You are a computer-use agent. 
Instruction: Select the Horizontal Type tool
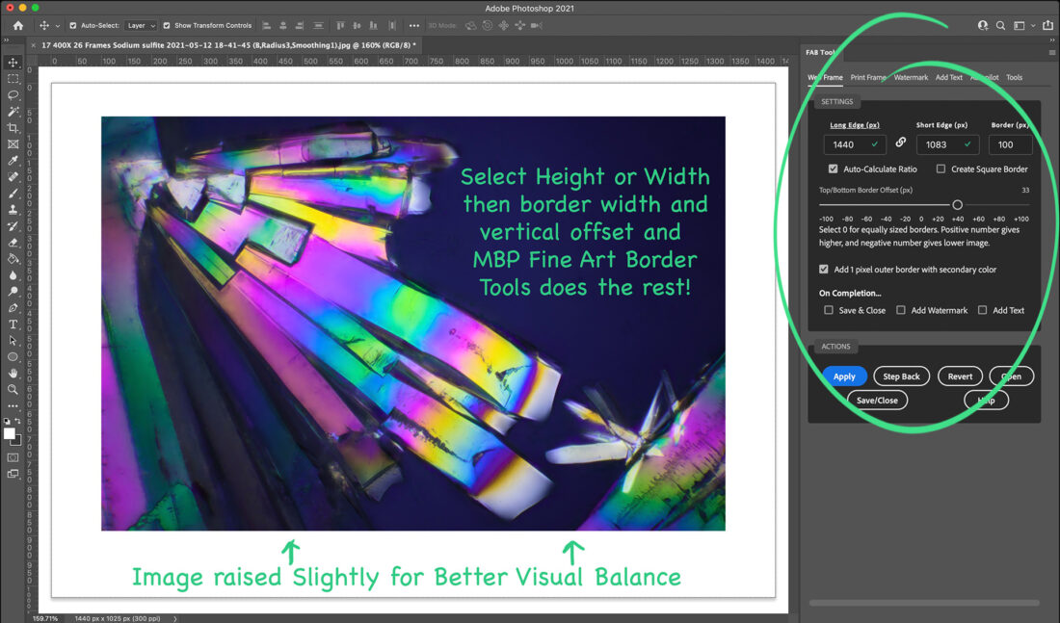click(13, 324)
